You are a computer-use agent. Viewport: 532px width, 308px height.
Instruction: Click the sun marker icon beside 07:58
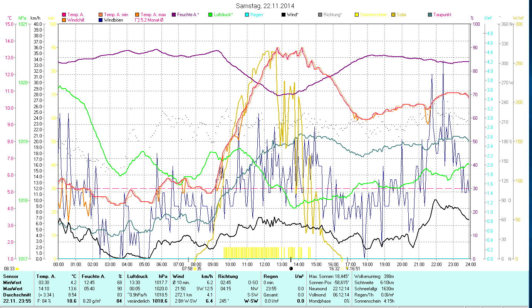[x=195, y=268]
